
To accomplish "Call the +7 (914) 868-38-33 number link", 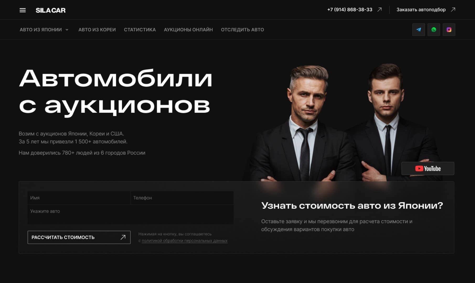I will (350, 10).
